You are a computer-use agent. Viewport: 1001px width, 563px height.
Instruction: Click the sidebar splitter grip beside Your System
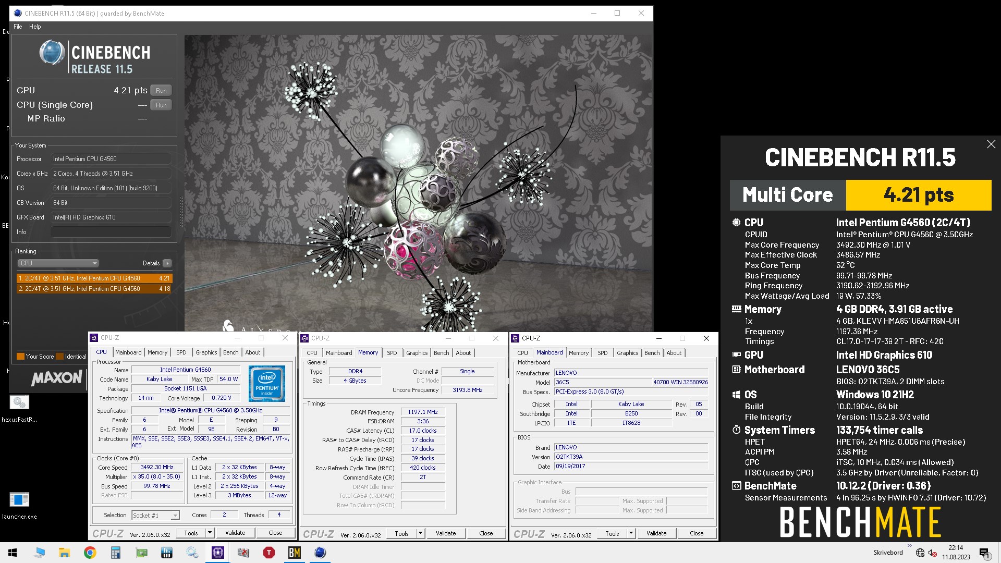pos(181,212)
